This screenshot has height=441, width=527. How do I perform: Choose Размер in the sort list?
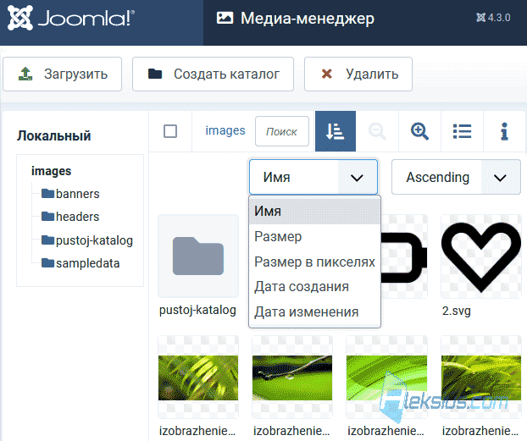314,236
